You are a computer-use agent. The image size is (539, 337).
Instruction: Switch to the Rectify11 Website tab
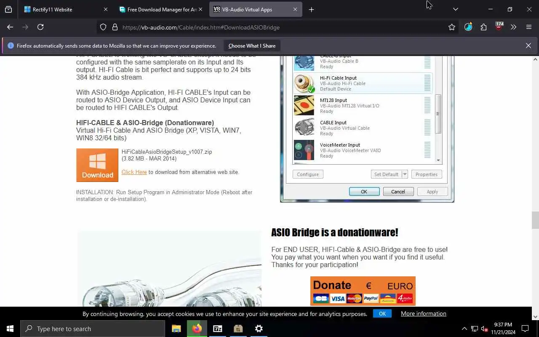[66, 9]
